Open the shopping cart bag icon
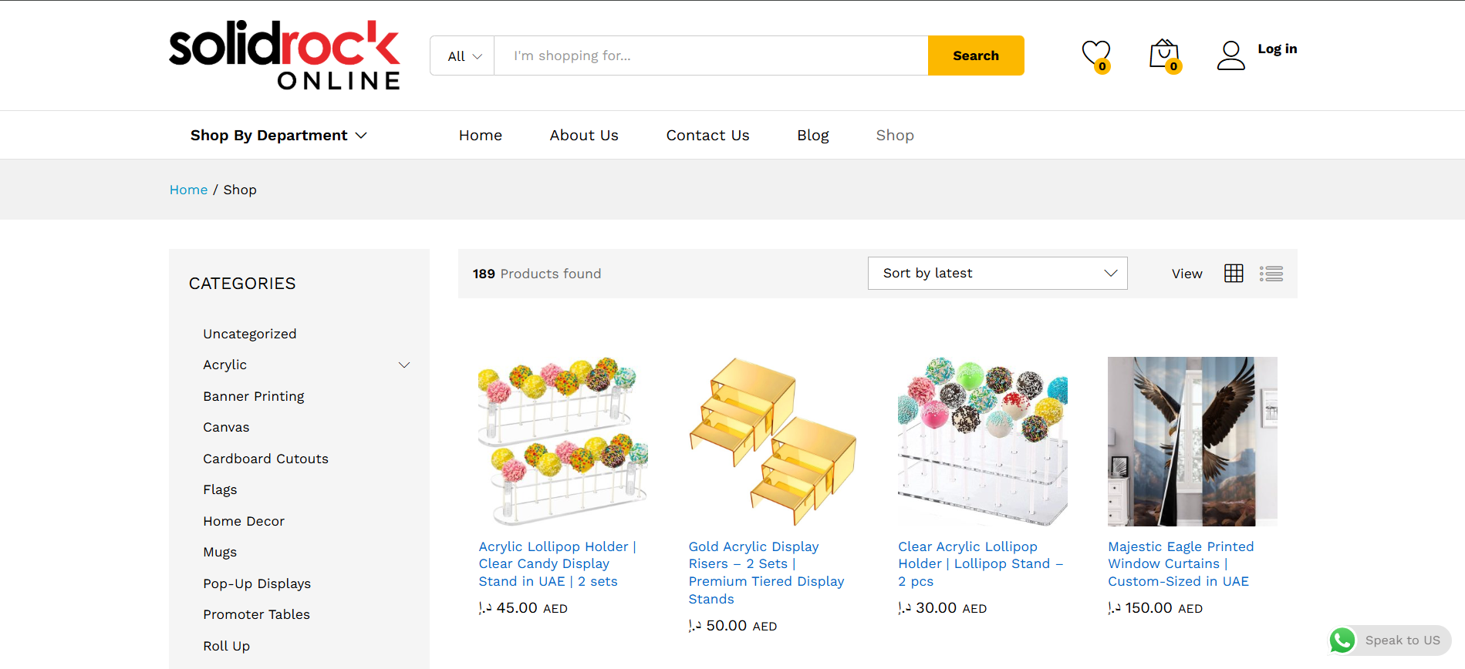Image resolution: width=1465 pixels, height=669 pixels. pyautogui.click(x=1163, y=55)
